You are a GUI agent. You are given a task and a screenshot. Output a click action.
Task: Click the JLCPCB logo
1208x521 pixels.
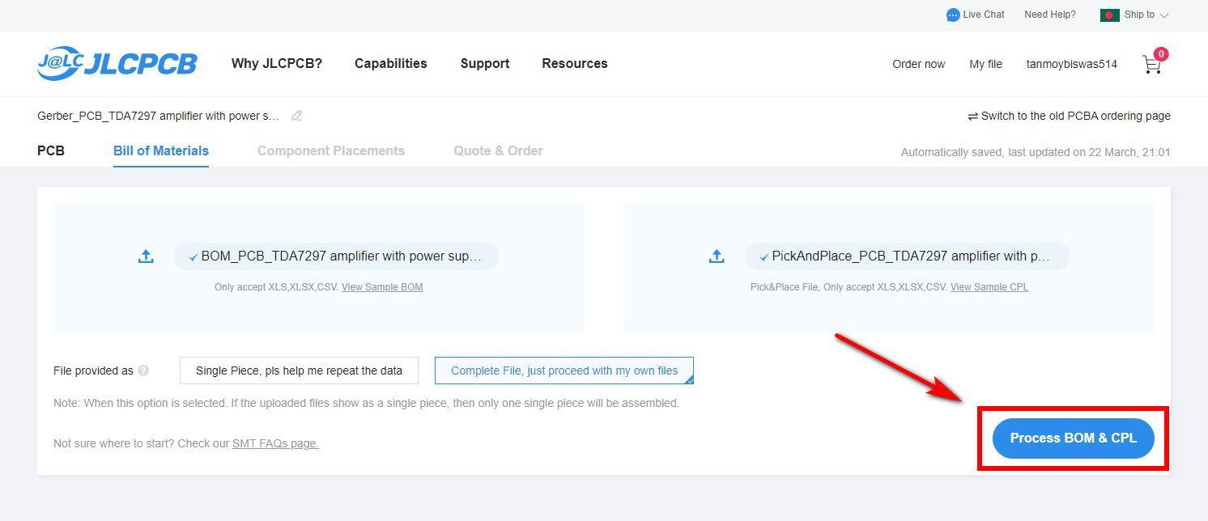point(117,63)
